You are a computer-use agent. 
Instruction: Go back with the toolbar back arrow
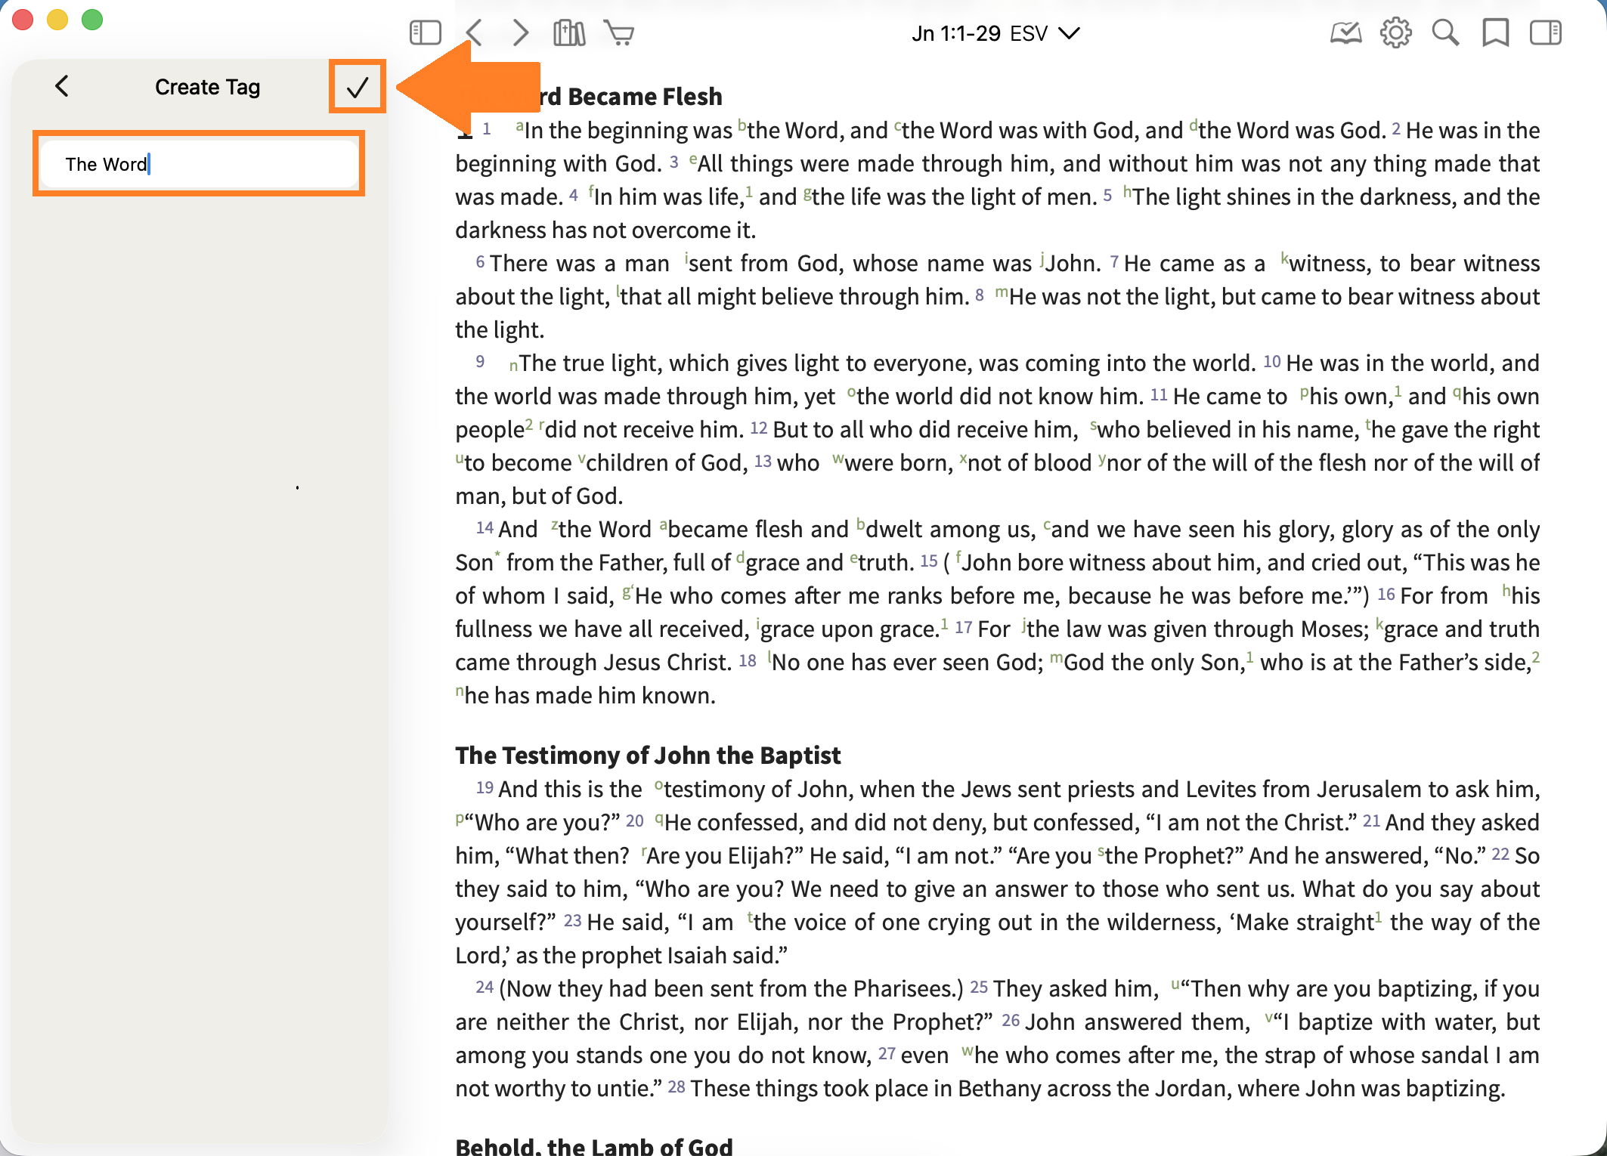click(474, 33)
